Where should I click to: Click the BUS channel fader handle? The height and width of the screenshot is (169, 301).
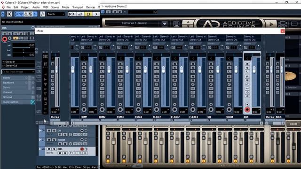tap(254, 70)
